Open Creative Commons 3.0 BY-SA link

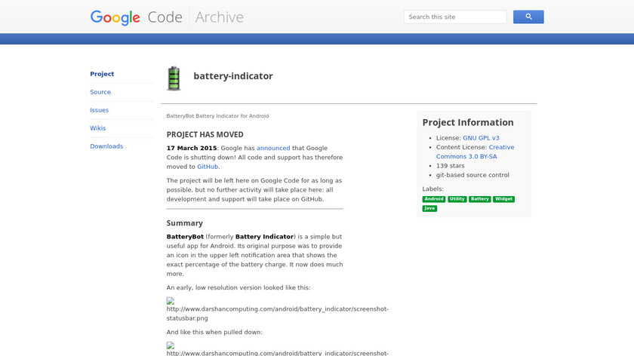coord(475,152)
